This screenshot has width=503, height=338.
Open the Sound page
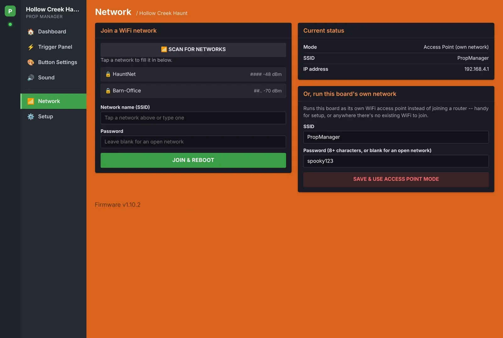(53, 78)
